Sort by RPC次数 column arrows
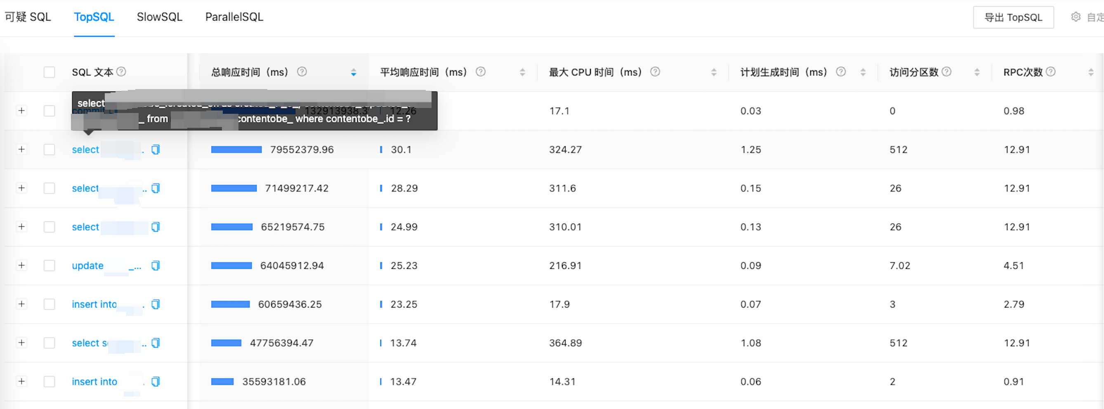Image resolution: width=1104 pixels, height=409 pixels. click(1091, 73)
